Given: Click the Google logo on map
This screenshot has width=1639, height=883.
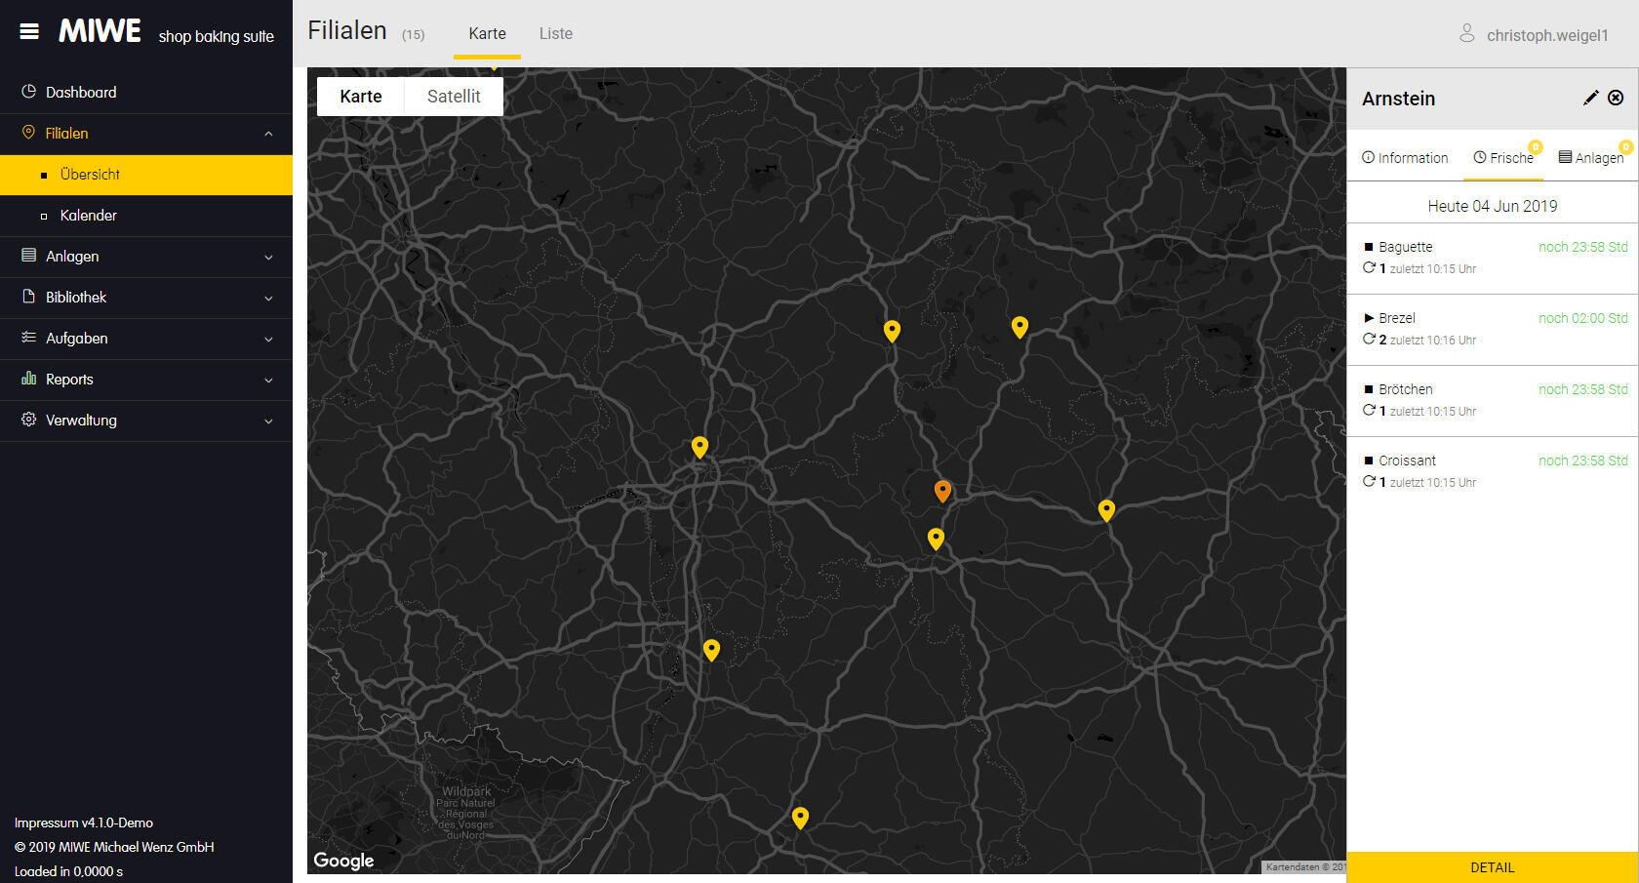Looking at the screenshot, I should [x=343, y=861].
